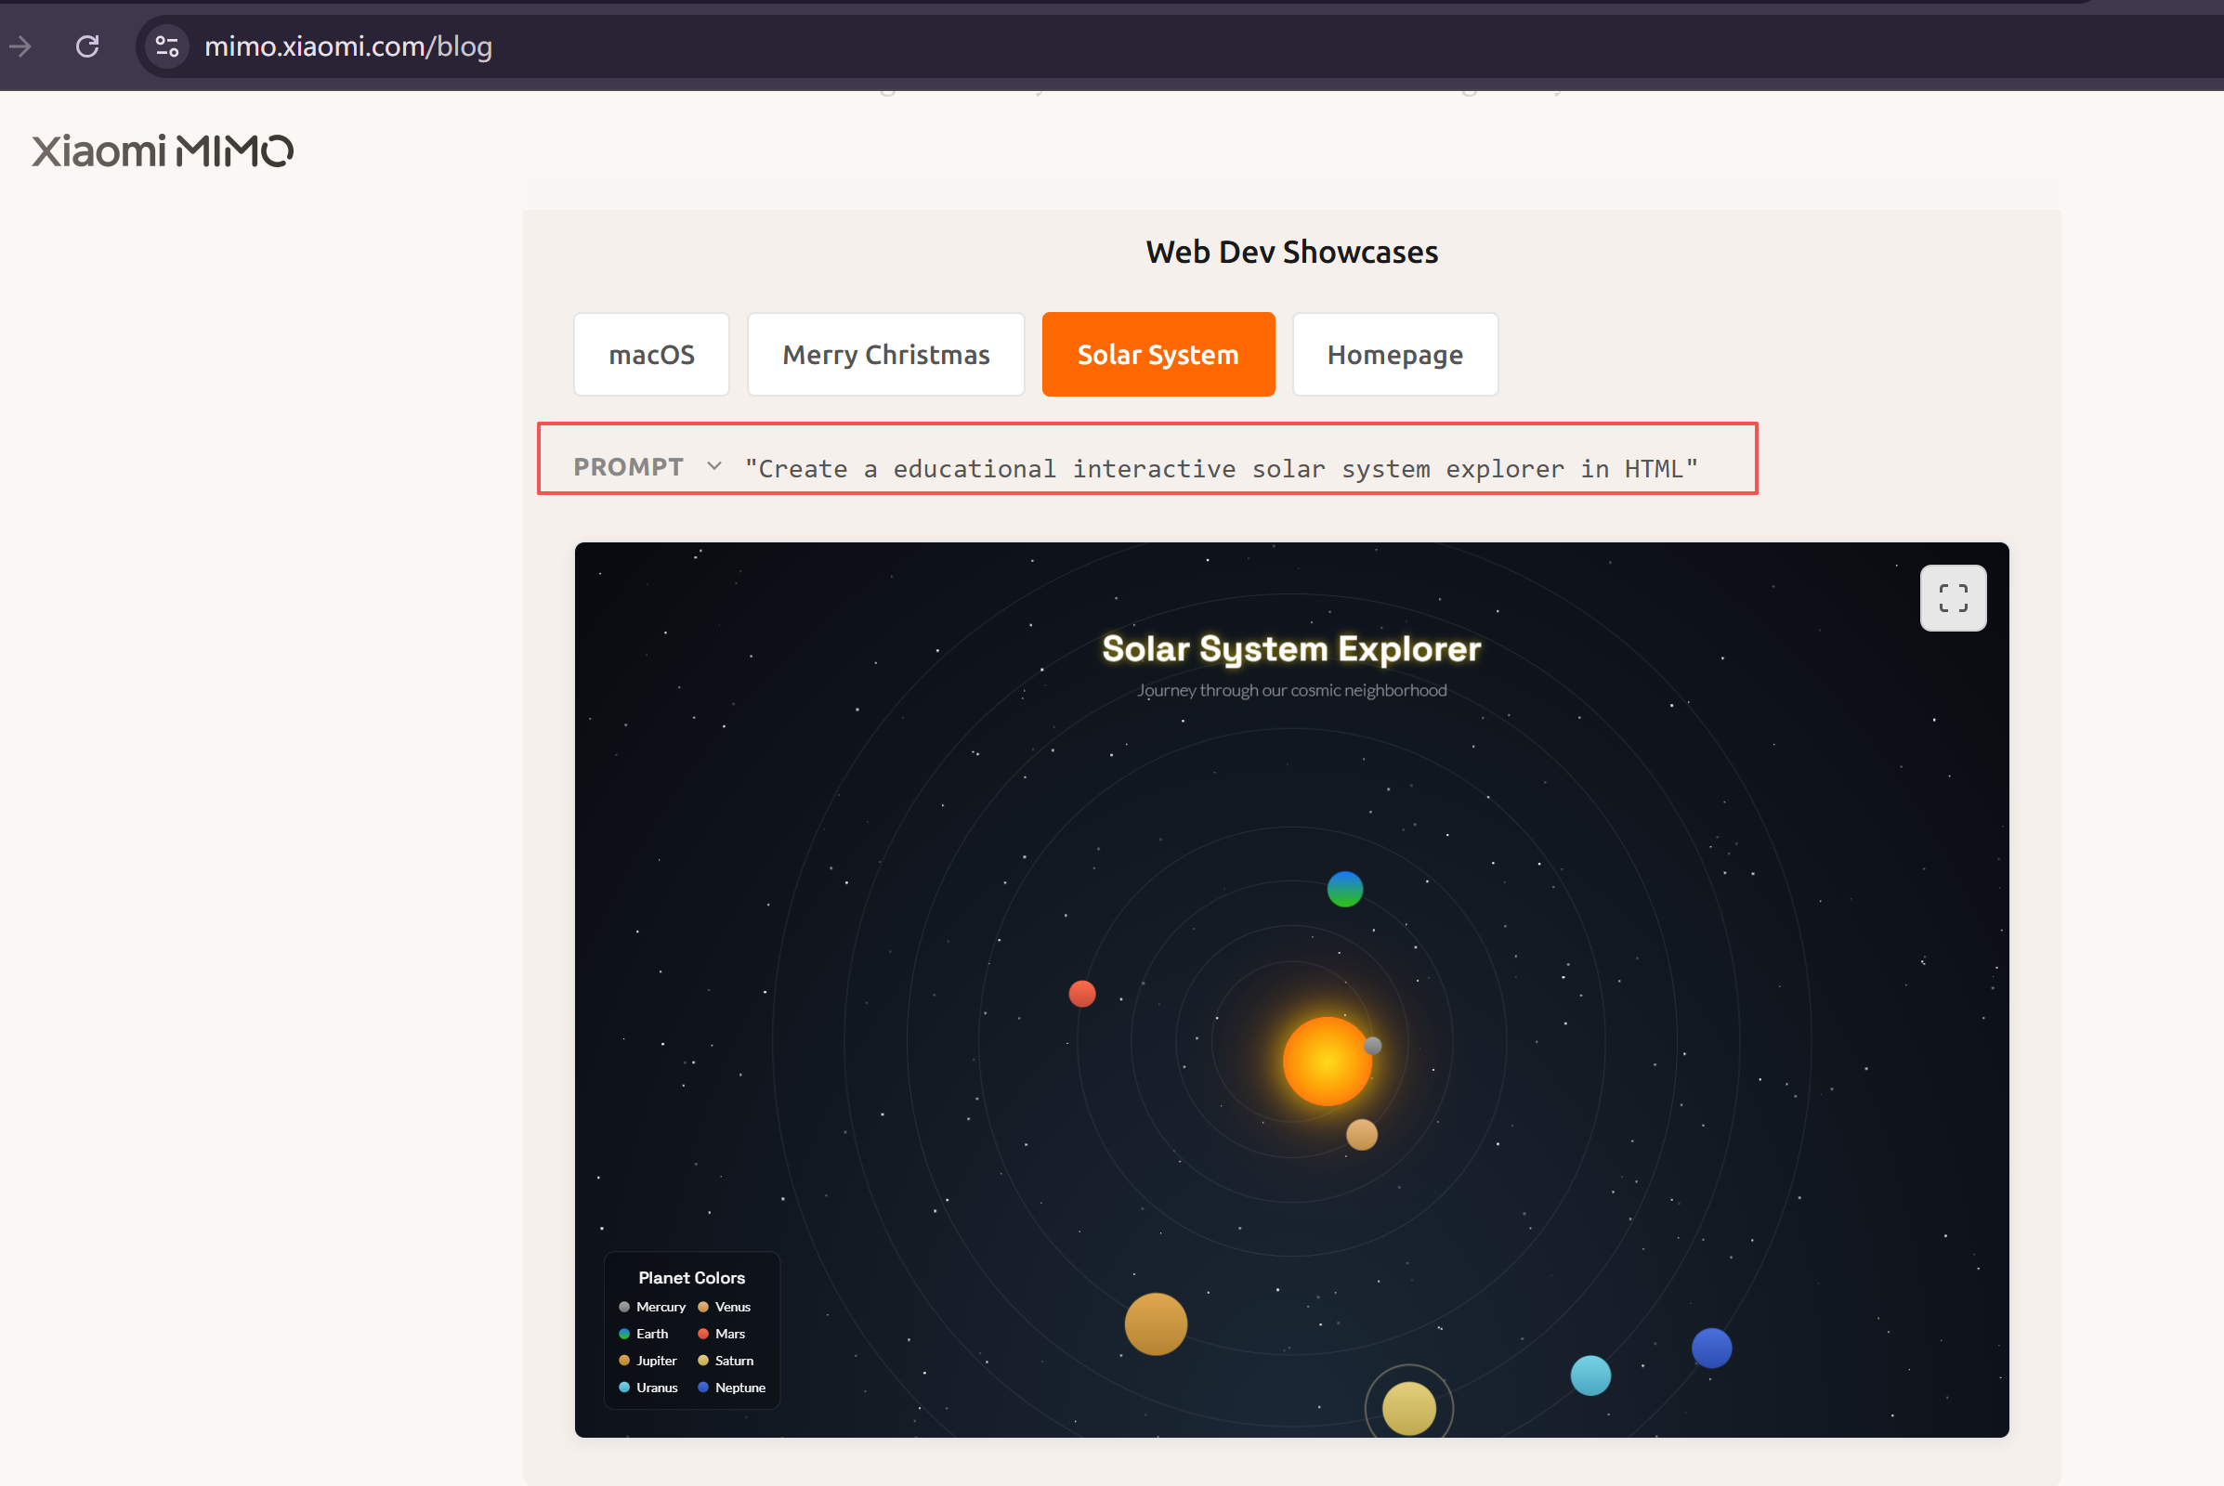Click the browser forward arrow
This screenshot has height=1486, width=2224.
[20, 46]
